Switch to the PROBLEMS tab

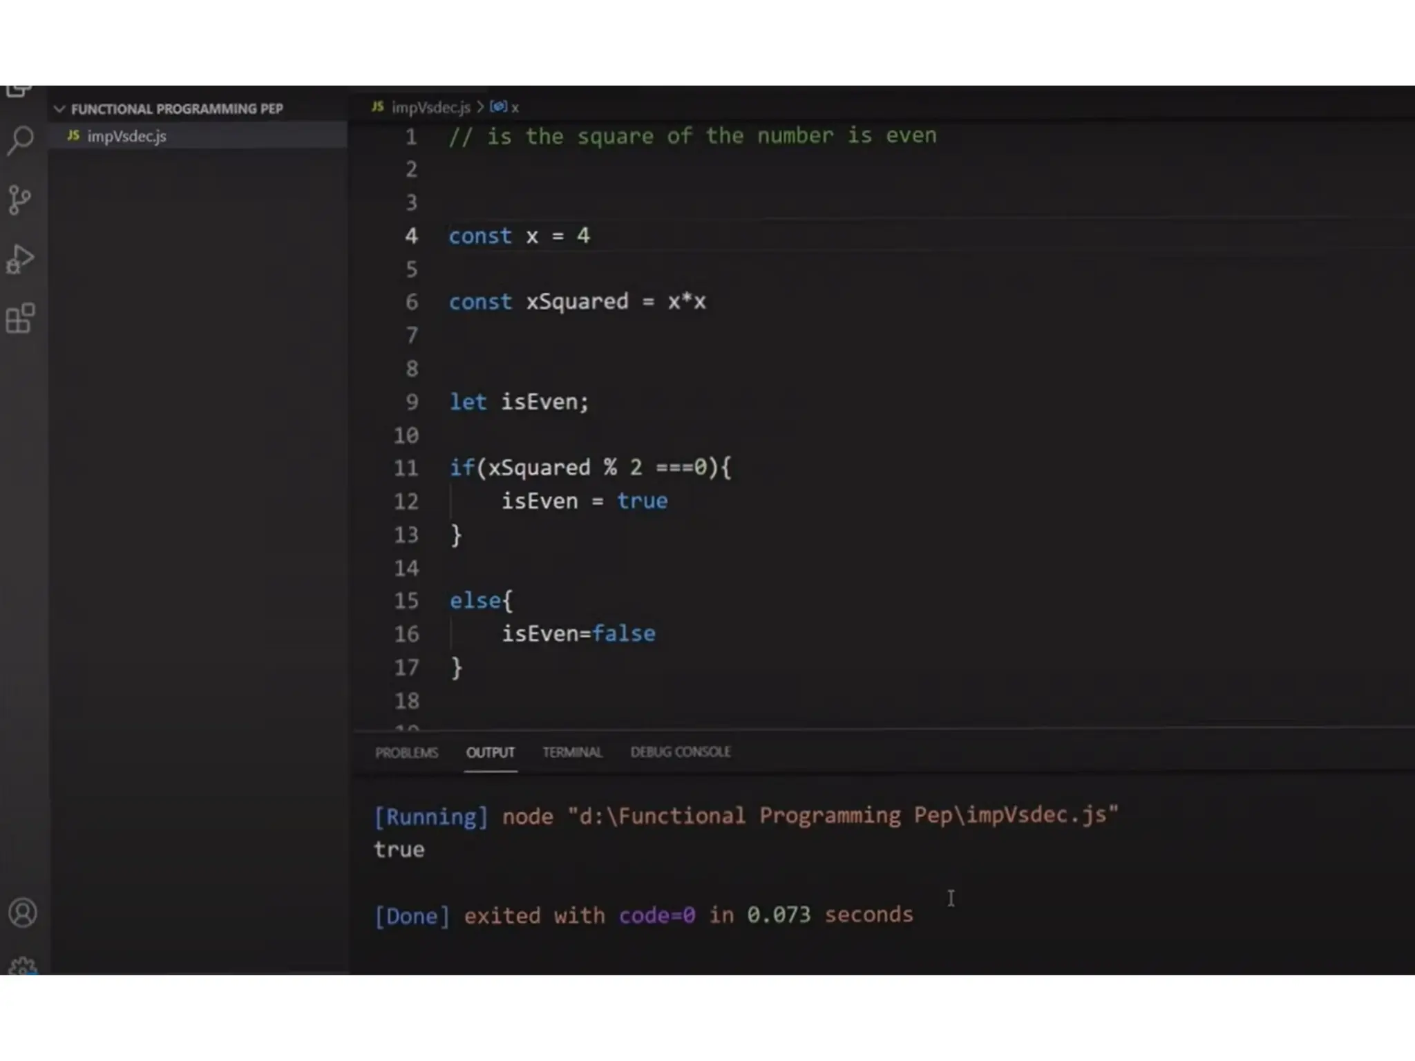[x=406, y=752]
